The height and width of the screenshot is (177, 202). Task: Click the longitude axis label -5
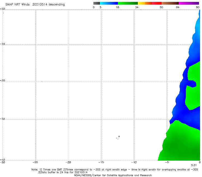(x=167, y=162)
